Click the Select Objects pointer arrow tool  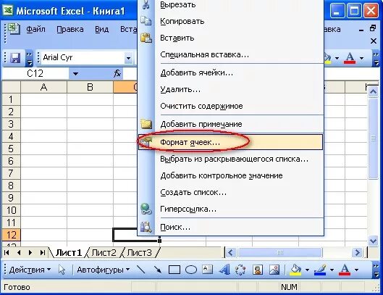click(62, 270)
